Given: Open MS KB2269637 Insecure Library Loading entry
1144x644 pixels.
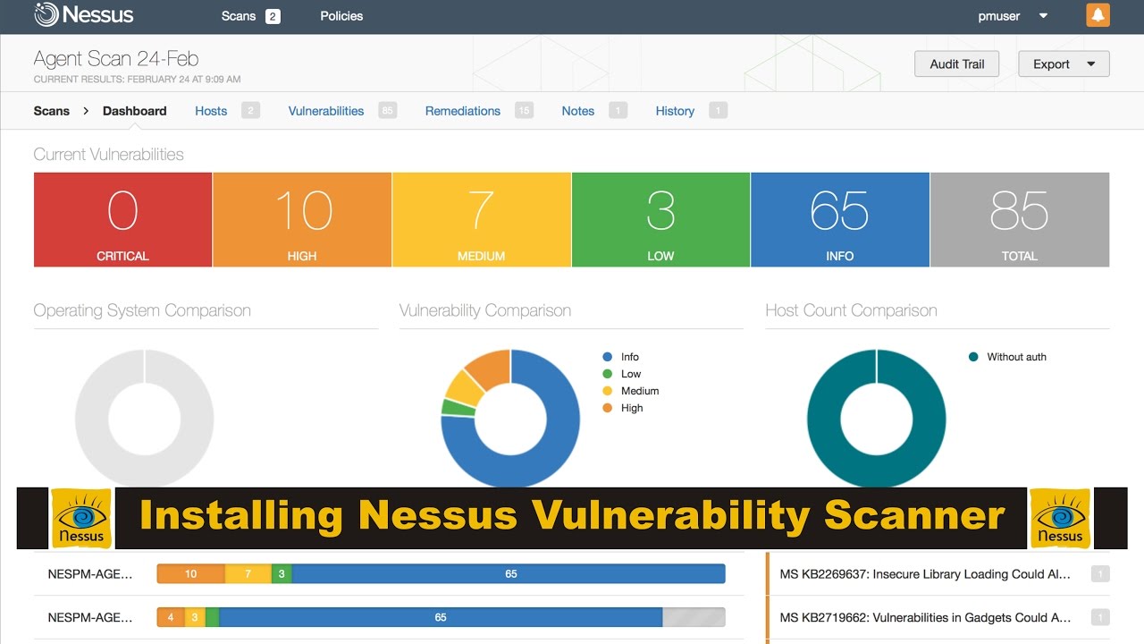Looking at the screenshot, I should tap(925, 574).
